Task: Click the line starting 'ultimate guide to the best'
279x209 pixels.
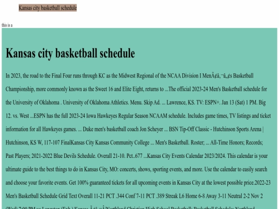Action: coord(136,169)
